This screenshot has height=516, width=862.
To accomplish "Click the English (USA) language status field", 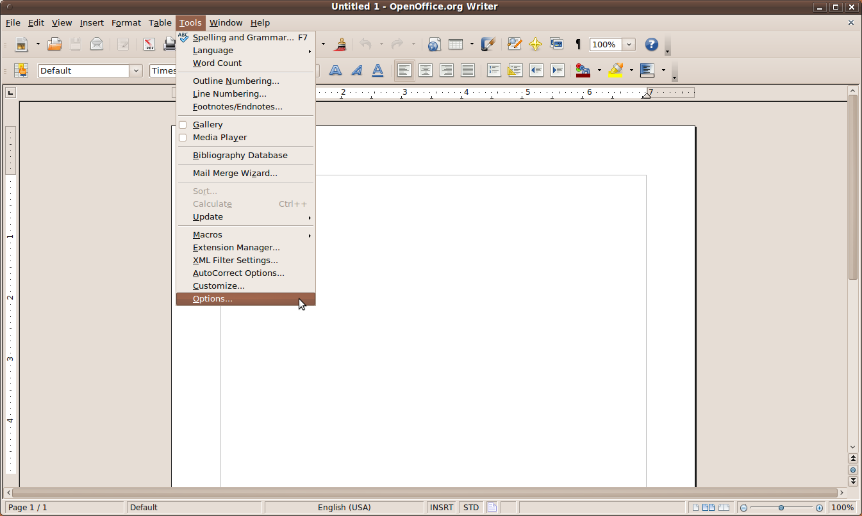I will tap(344, 508).
